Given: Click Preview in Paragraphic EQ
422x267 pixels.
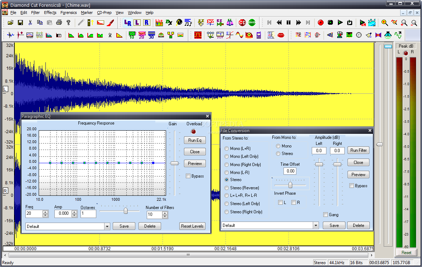Looking at the screenshot, I should pos(195,163).
